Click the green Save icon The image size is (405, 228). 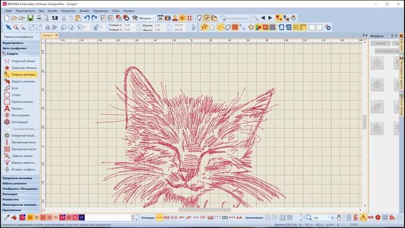30,18
